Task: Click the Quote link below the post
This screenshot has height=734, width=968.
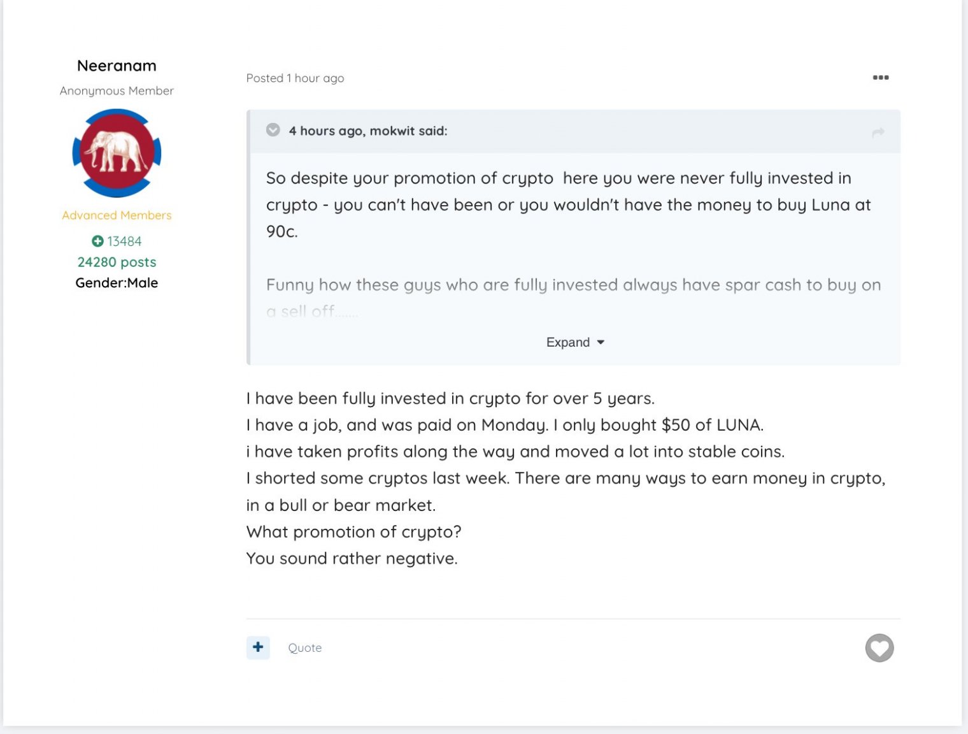Action: (x=304, y=648)
